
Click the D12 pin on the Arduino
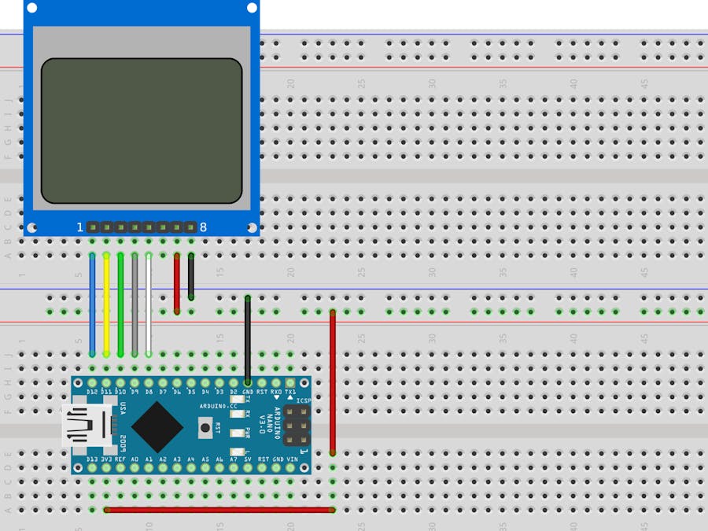point(93,383)
